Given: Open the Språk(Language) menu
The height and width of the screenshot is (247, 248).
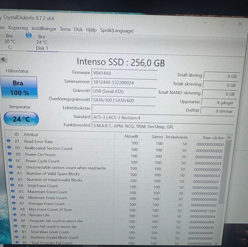Looking at the screenshot, I should (x=117, y=31).
